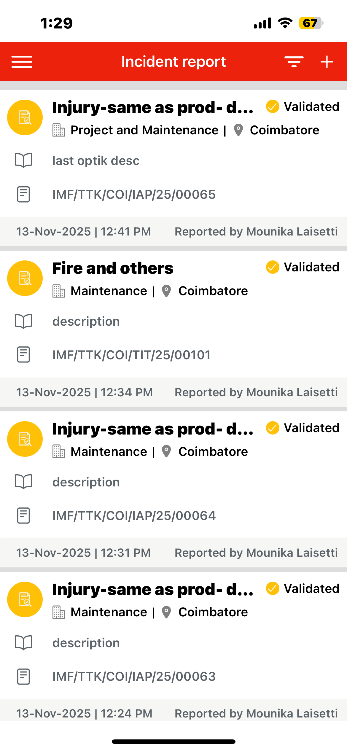The height and width of the screenshot is (751, 347).
Task: Tap the document icon beside IMF/TTK/COI/TIT/25/00101
Action: 23,355
